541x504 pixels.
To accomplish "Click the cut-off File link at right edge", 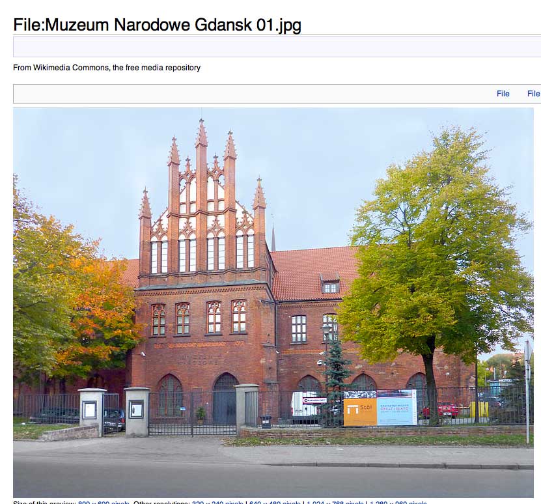I will point(533,94).
